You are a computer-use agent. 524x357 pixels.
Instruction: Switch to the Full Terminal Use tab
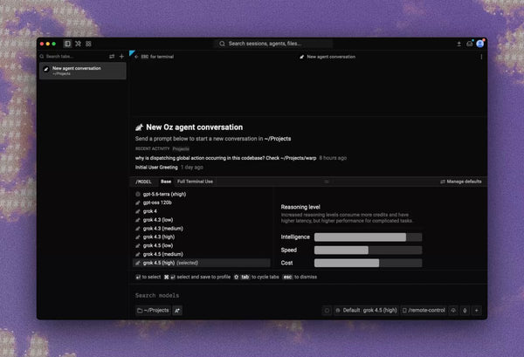pyautogui.click(x=195, y=182)
